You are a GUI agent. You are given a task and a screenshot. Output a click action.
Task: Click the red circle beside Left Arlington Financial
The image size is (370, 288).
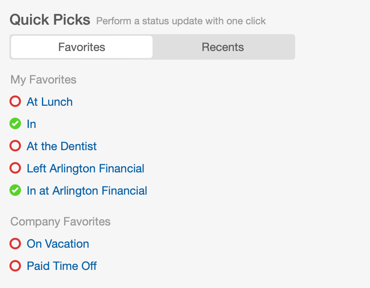click(x=15, y=168)
